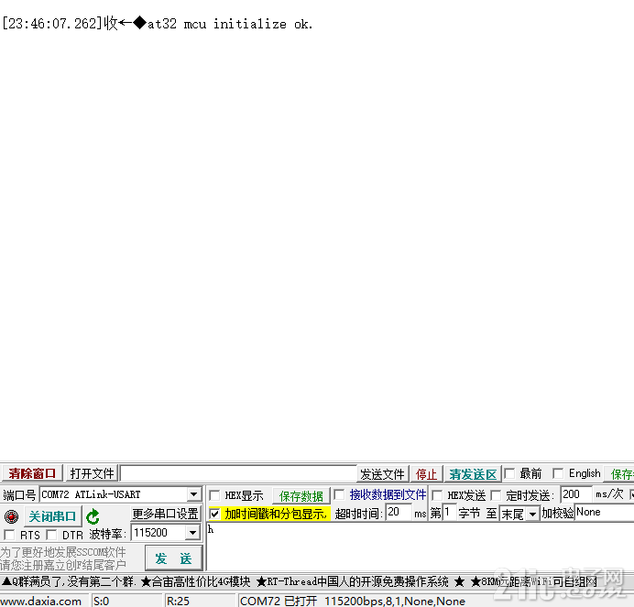Image resolution: width=634 pixels, height=607 pixels.
Task: Clear the receive window with 清除窗口
Action: point(32,473)
